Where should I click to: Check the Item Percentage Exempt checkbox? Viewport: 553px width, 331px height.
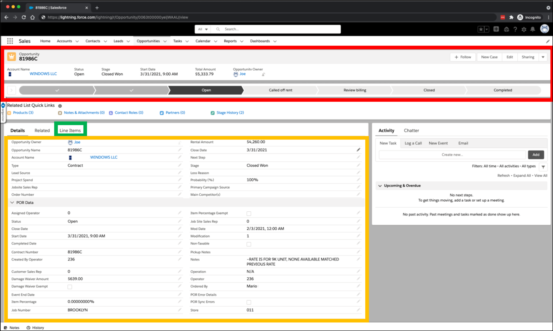[249, 213]
